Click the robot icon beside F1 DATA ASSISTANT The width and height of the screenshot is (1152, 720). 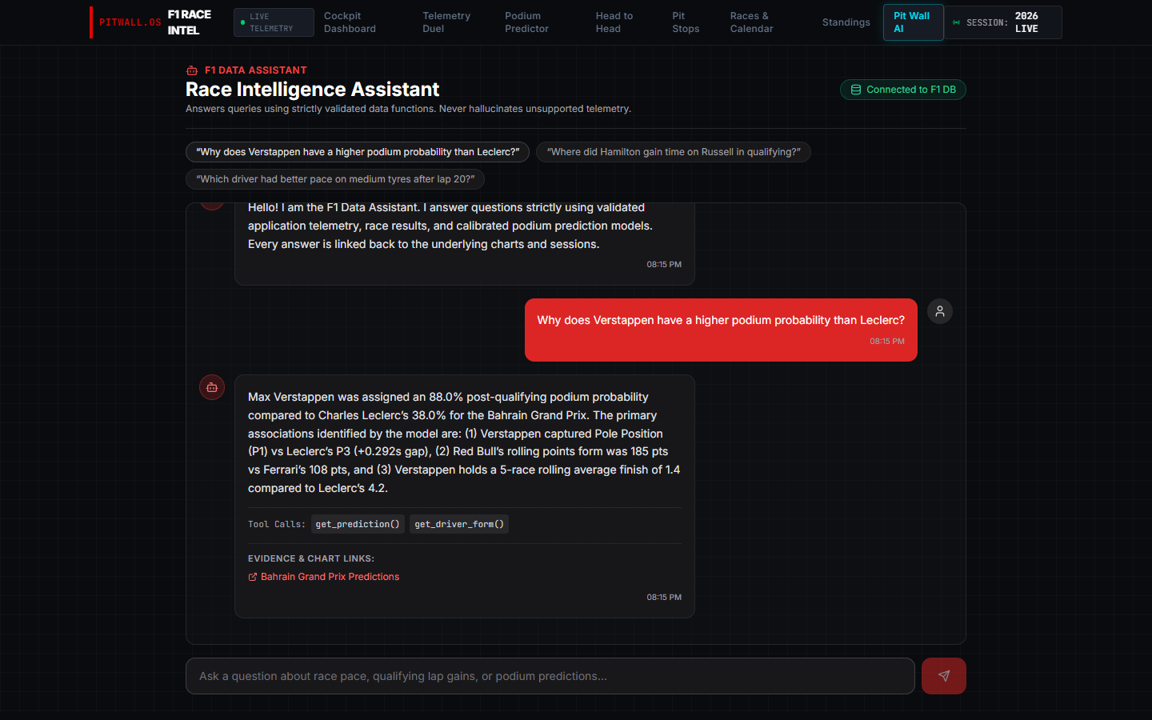pos(192,70)
